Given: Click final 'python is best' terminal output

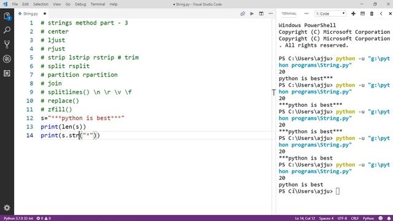Looking at the screenshot, I should tap(301, 185).
